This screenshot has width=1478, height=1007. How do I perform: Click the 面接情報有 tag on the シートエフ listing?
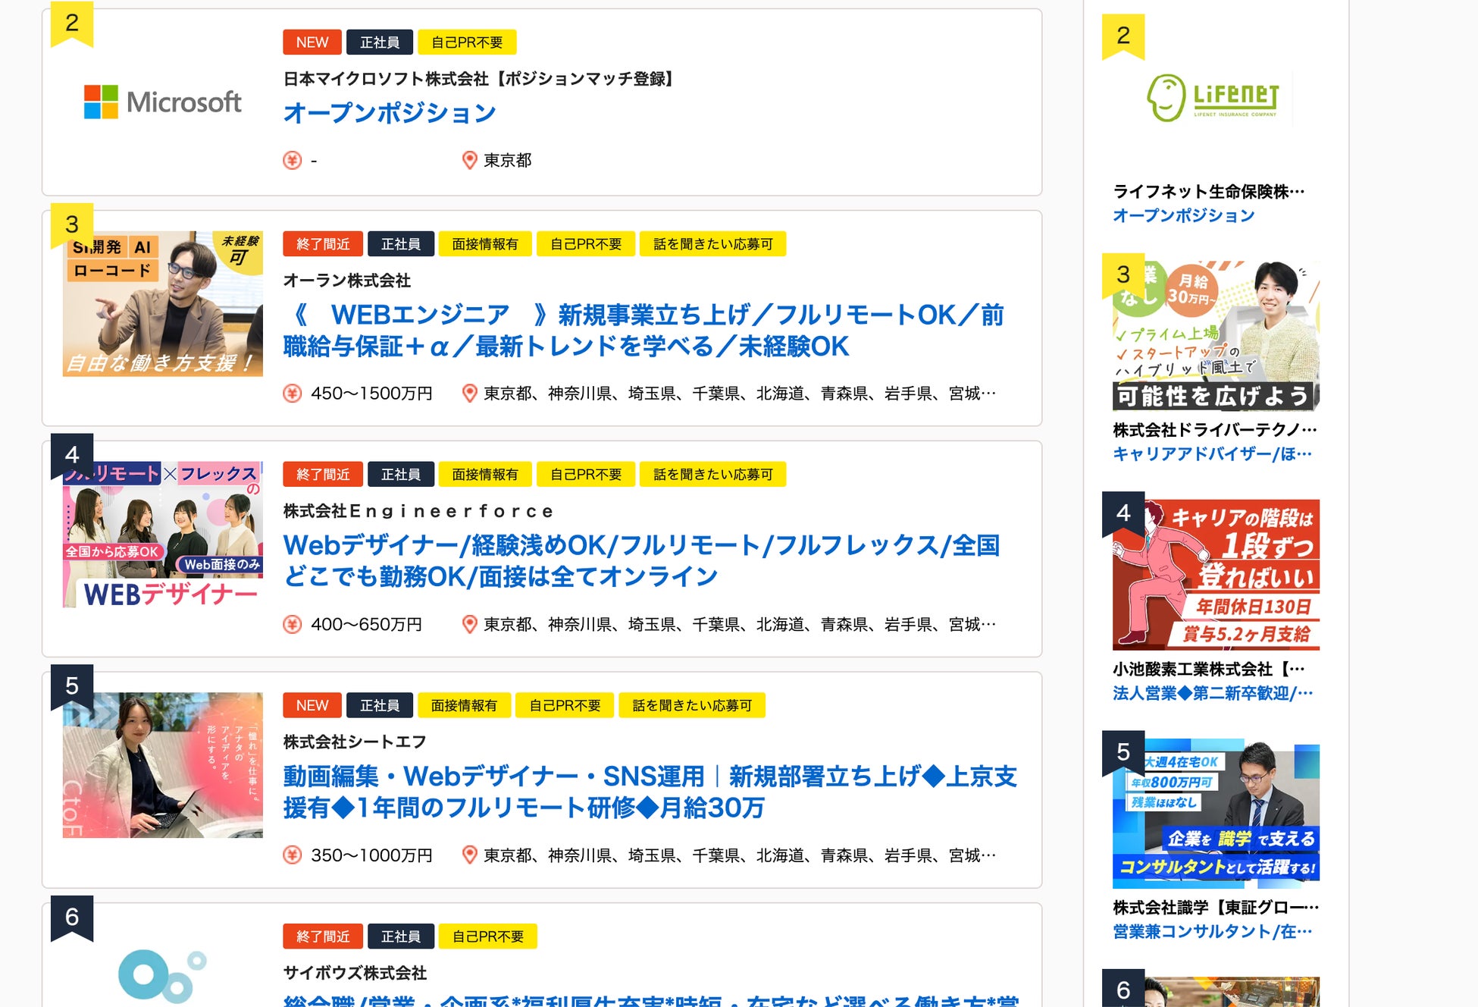pos(463,705)
